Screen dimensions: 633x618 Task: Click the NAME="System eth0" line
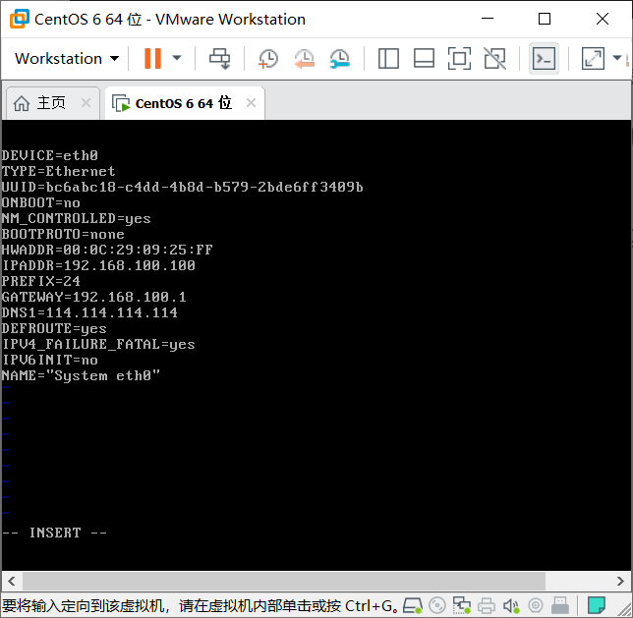click(x=81, y=375)
